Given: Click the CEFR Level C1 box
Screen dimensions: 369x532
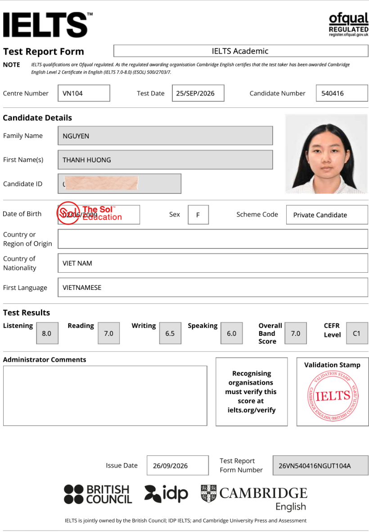Looking at the screenshot, I should (357, 333).
